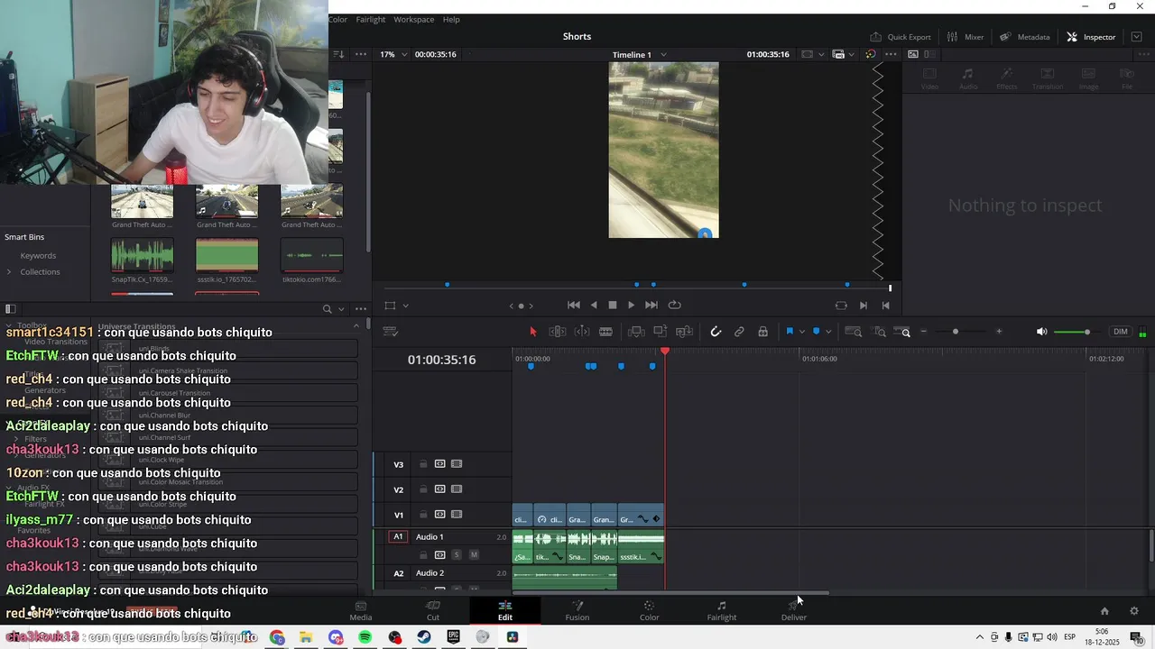Search media pool with magnifier icon
This screenshot has height=649, width=1155.
(328, 309)
